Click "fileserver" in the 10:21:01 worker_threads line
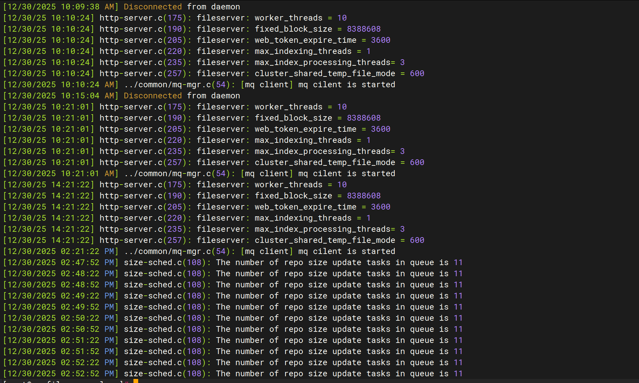 tap(221, 107)
